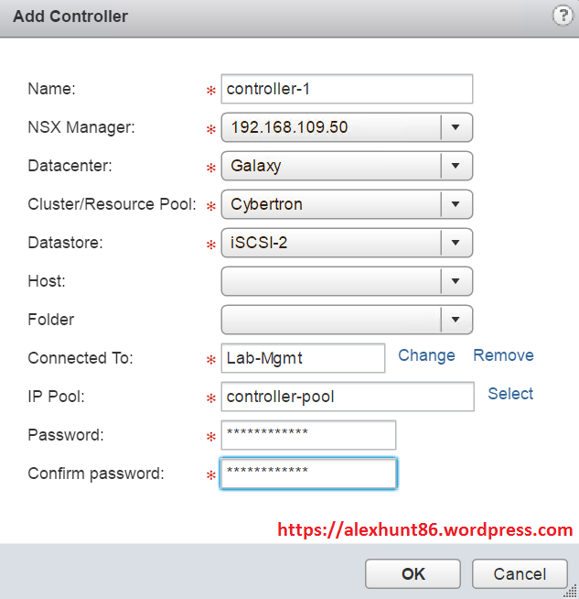579x599 pixels.
Task: Select the NSX Manager value 192.168.109.50
Action: coord(330,127)
